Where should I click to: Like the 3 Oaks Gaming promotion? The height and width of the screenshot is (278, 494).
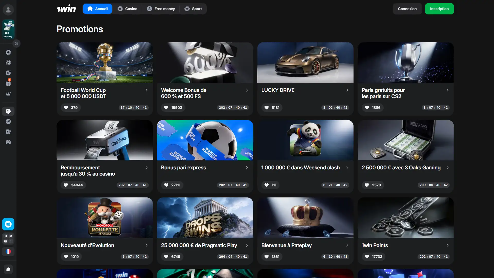tap(373, 185)
